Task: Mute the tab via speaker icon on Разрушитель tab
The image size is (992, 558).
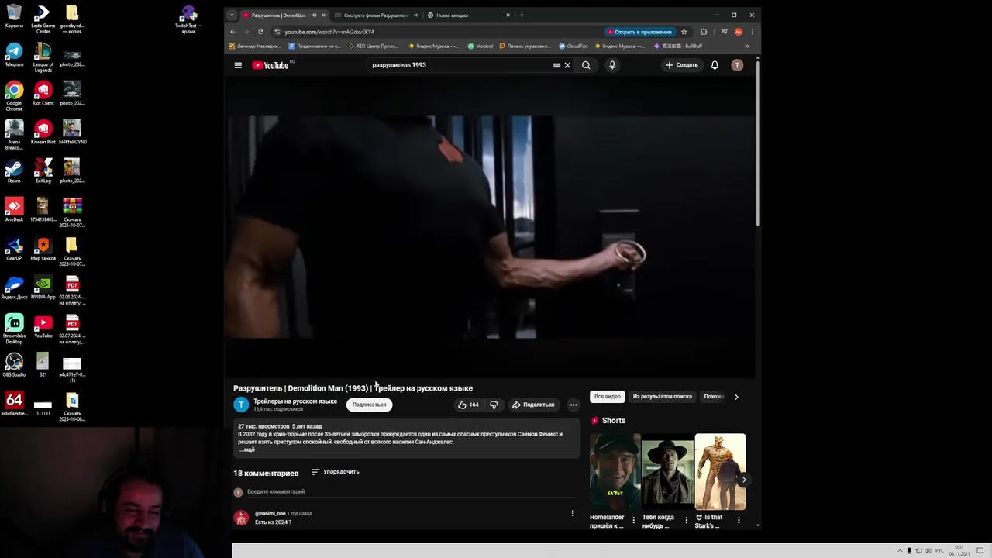Action: pos(314,15)
